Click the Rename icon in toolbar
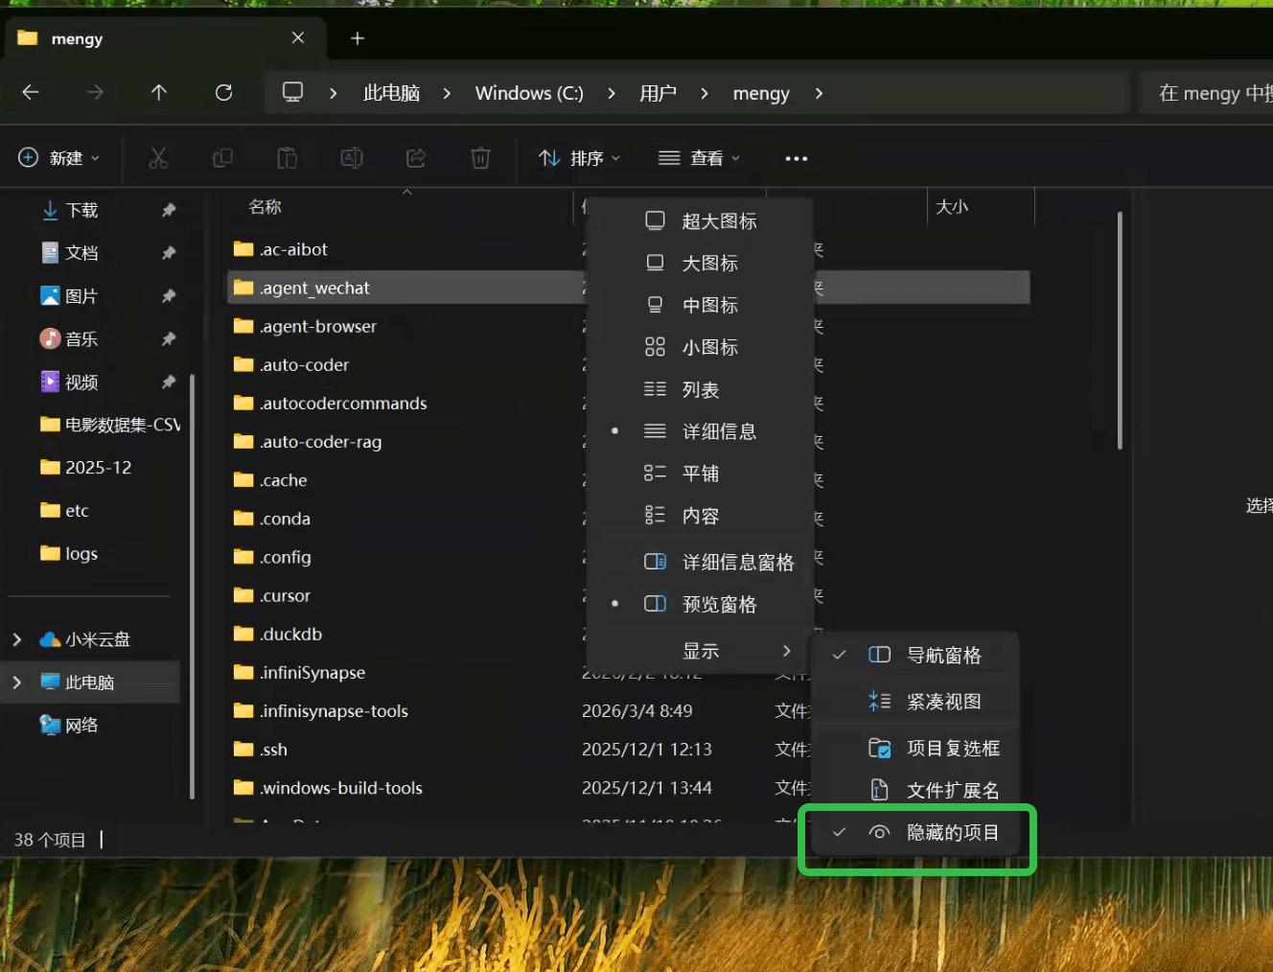 [352, 158]
